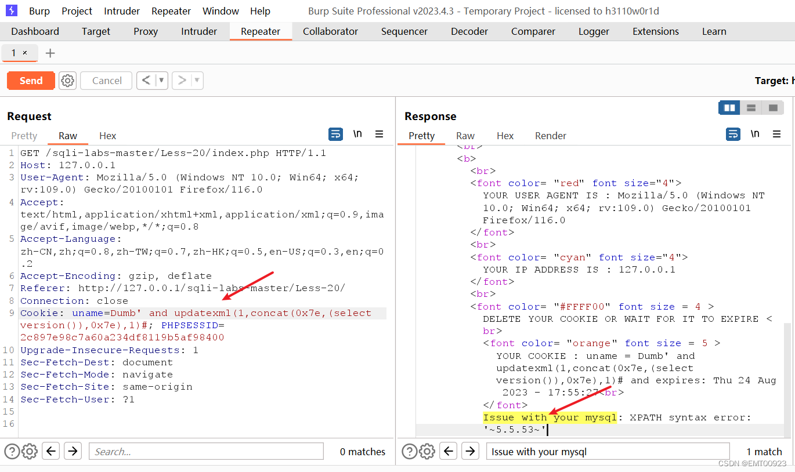This screenshot has height=472, width=795.
Task: Expand the forward history dropdown arrow
Action: pyautogui.click(x=197, y=81)
